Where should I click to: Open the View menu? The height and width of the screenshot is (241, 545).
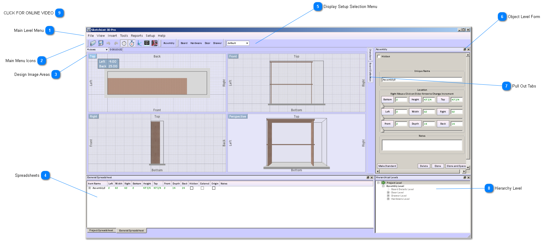point(101,36)
